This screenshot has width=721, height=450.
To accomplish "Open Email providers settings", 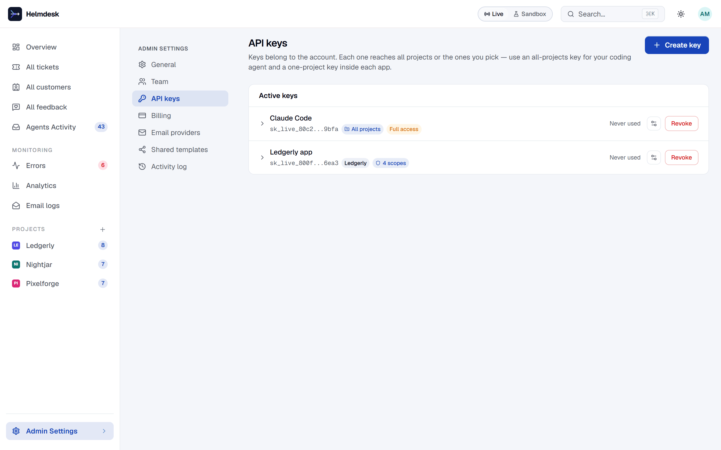I will [x=180, y=133].
